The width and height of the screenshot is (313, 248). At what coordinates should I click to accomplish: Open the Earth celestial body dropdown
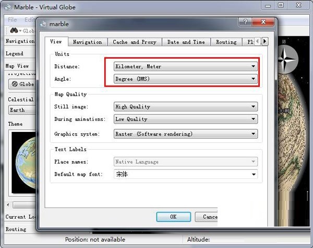pos(22,110)
